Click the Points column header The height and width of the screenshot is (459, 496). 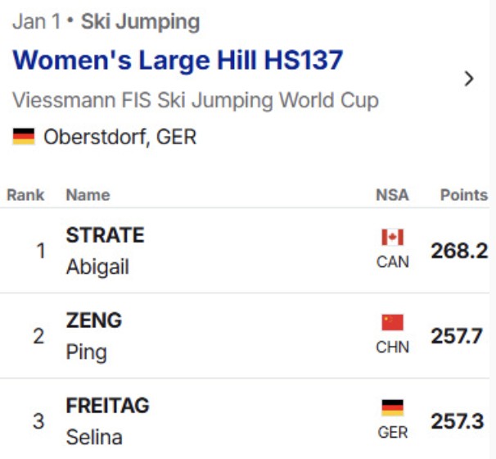tap(463, 195)
